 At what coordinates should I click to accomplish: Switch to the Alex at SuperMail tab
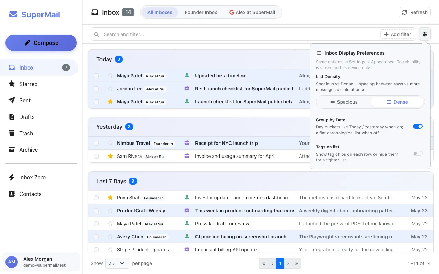point(252,12)
